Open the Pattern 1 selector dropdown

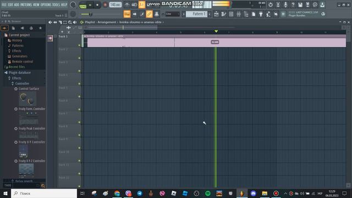[196, 14]
